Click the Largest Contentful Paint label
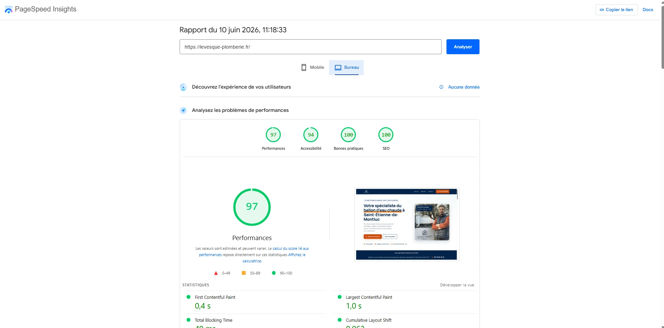664x328 pixels. [x=369, y=297]
